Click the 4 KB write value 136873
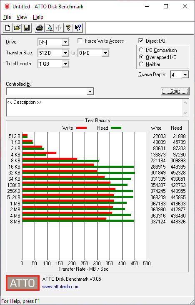Screen dimensions: 195x305 158,155
